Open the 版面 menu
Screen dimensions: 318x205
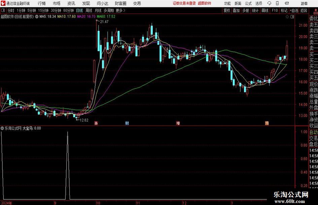[238, 3]
